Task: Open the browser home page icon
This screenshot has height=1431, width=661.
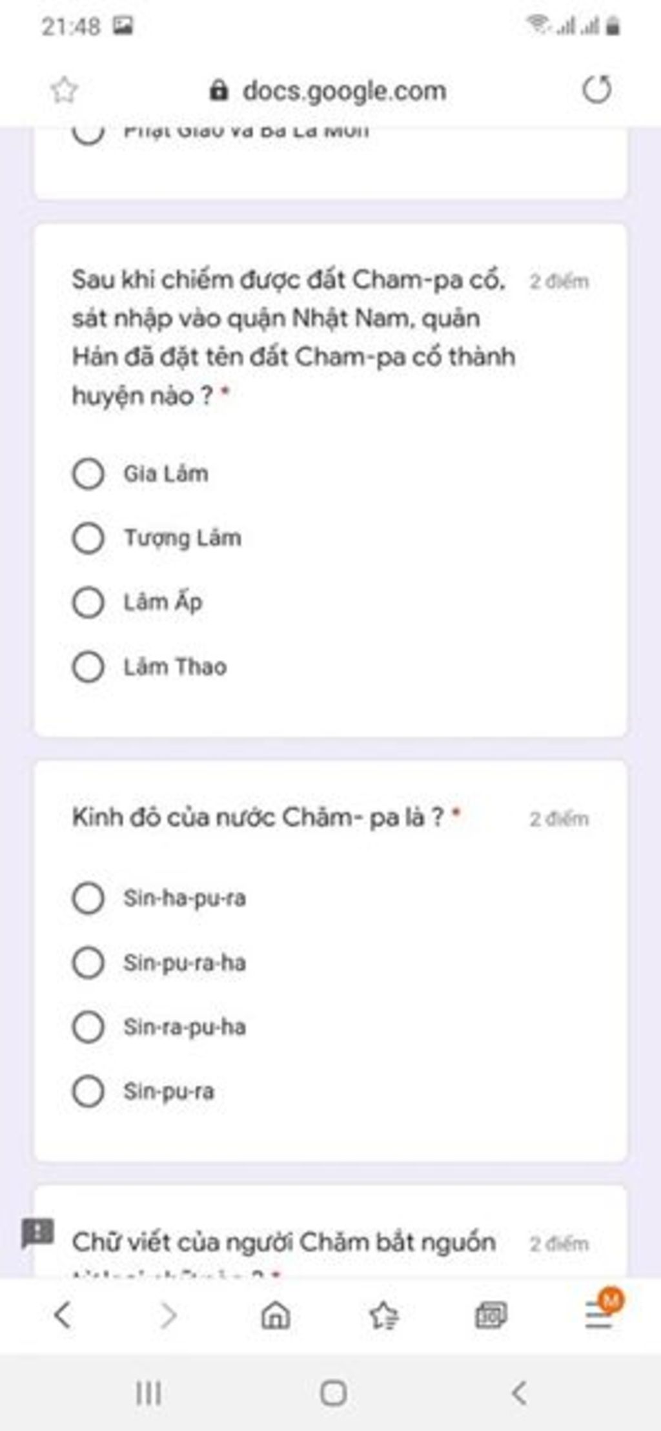Action: pos(276,1315)
